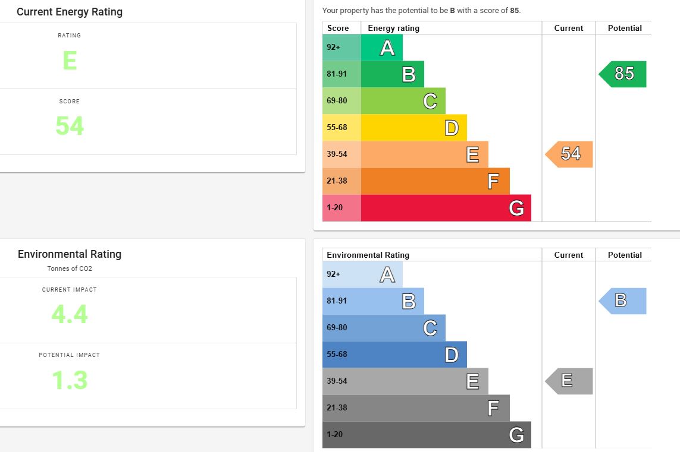
Task: Select the orange F energy rating bar
Action: point(435,181)
